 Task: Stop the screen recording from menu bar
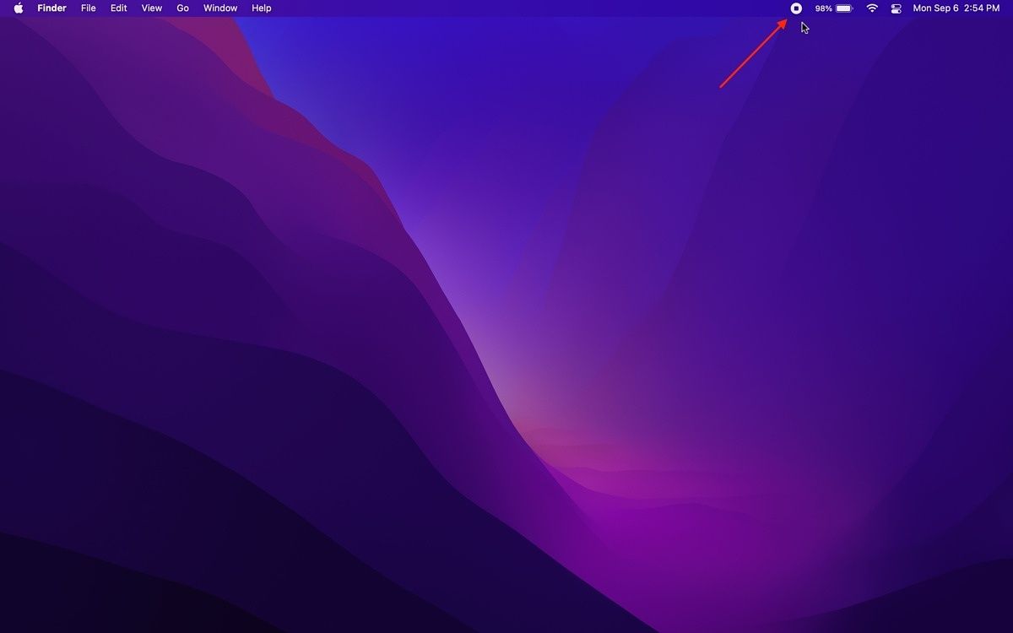795,8
